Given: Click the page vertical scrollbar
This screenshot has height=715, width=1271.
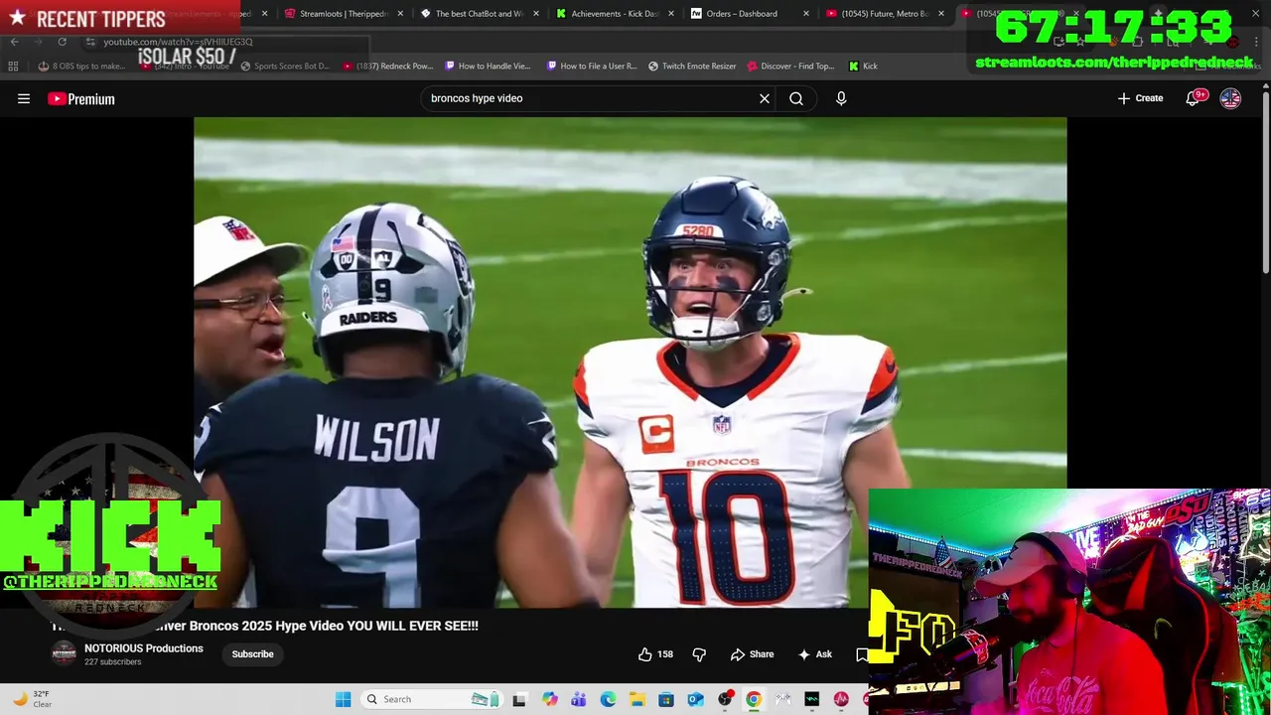Looking at the screenshot, I should [x=1265, y=184].
